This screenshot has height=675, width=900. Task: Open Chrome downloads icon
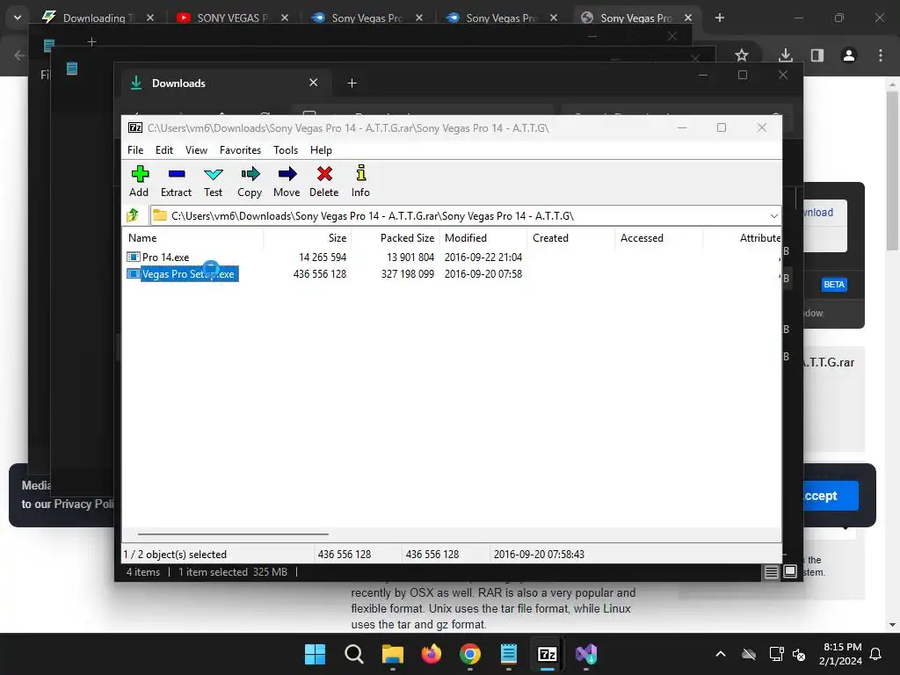786,55
